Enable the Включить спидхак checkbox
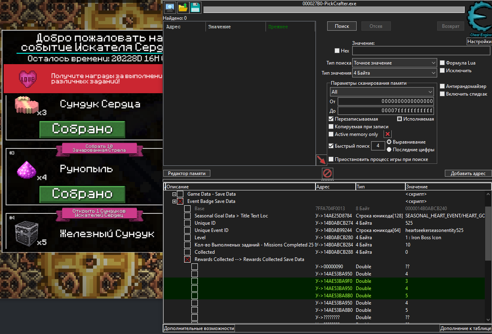The width and height of the screenshot is (492, 334). click(x=442, y=94)
